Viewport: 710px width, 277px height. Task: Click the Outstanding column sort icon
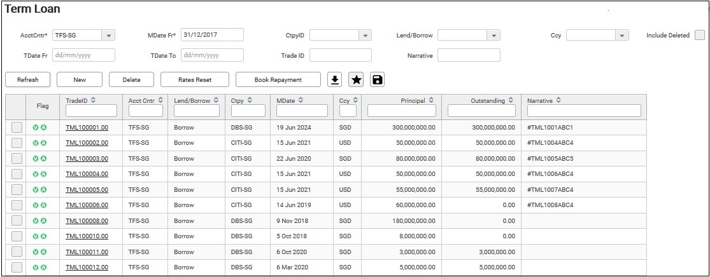pos(511,100)
